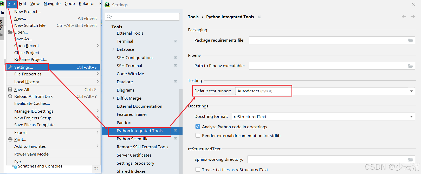The width and height of the screenshot is (421, 174).
Task: Expand the Export submenu arrow
Action: click(x=98, y=132)
